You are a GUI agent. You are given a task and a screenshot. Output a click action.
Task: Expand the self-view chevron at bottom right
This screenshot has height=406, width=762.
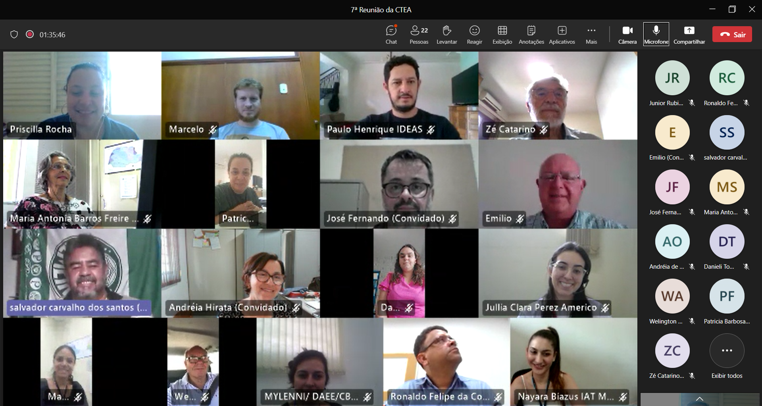point(699,399)
